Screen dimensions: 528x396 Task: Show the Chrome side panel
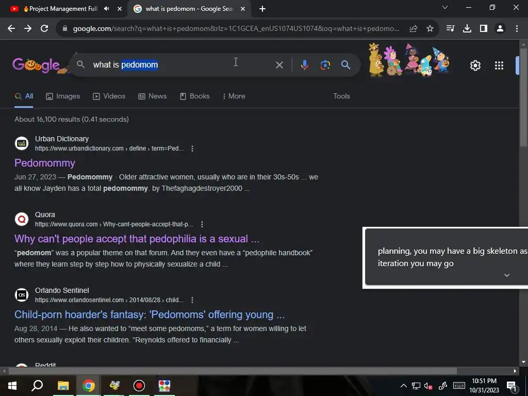click(x=484, y=29)
